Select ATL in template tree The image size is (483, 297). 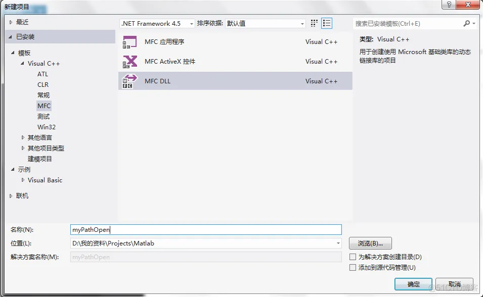click(43, 74)
